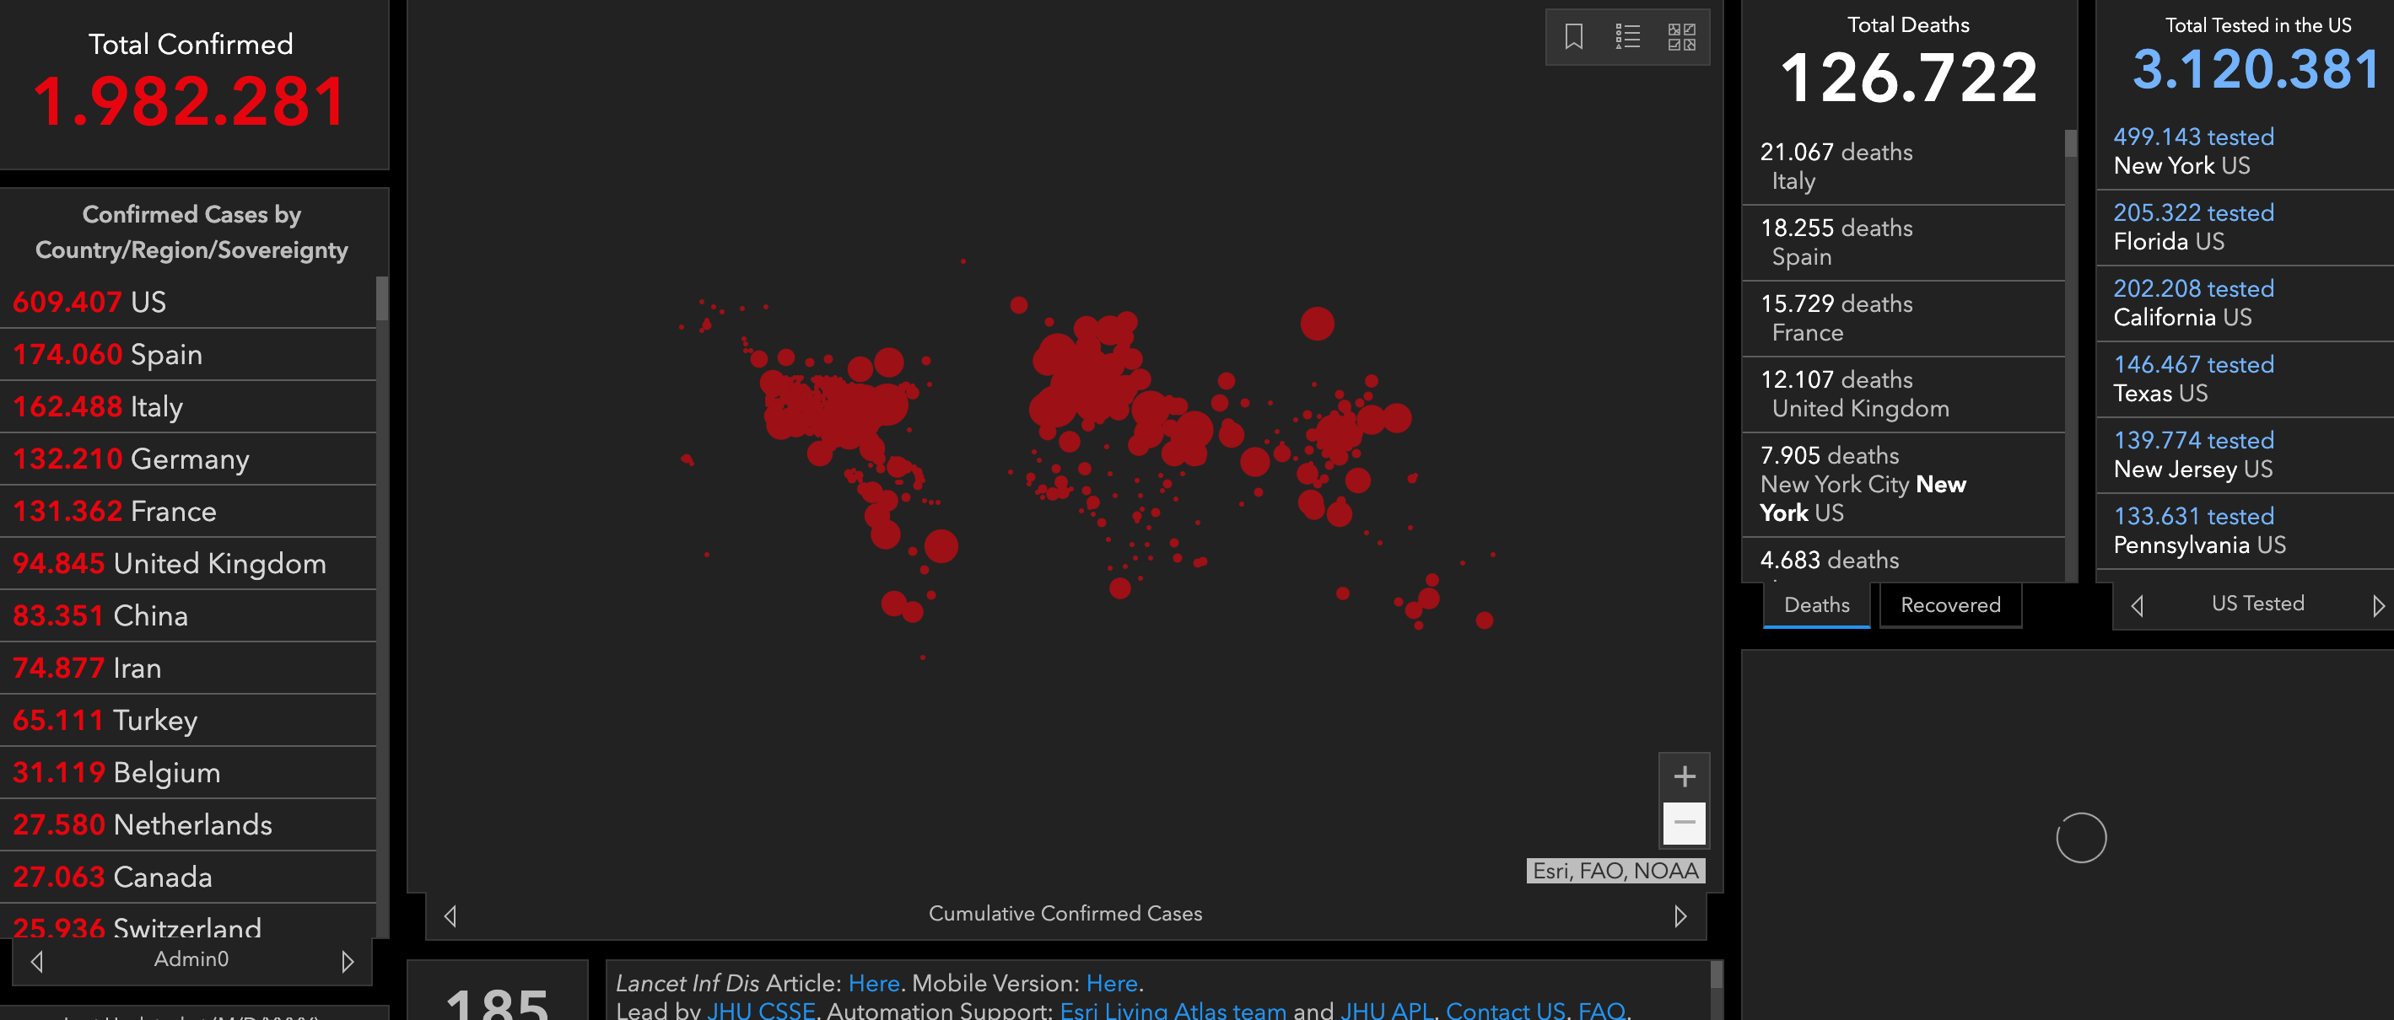Go to previous map view arrow
Image resolution: width=2394 pixels, height=1020 pixels.
[450, 916]
